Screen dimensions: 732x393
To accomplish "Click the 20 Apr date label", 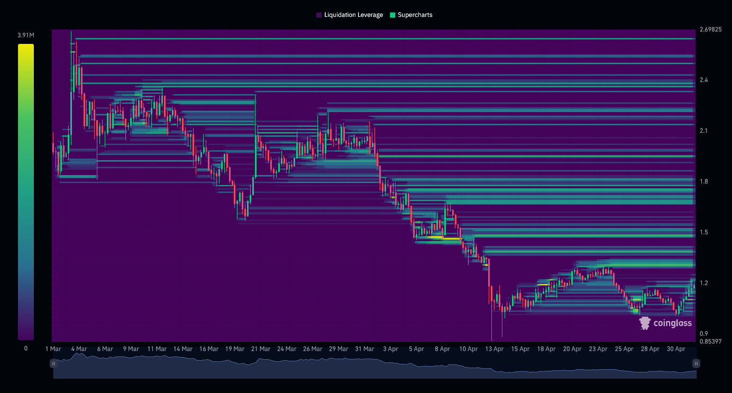I will pyautogui.click(x=572, y=349).
